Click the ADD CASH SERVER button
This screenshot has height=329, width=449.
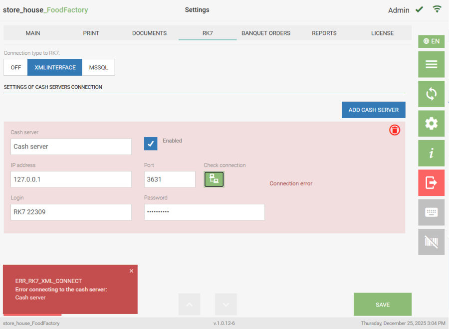(x=373, y=110)
